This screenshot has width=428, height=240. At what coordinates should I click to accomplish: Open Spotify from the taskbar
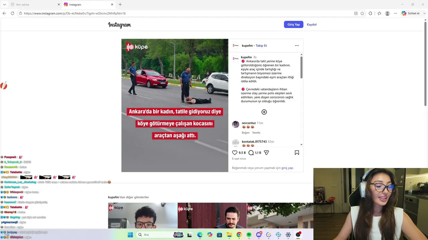(x=249, y=235)
